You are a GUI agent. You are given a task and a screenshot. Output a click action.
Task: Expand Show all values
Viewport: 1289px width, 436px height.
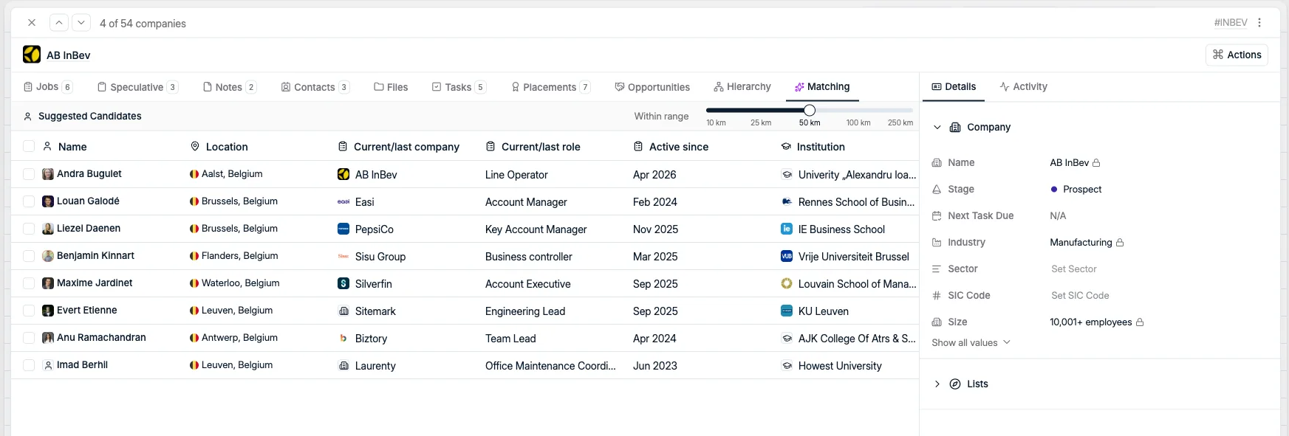click(x=971, y=343)
